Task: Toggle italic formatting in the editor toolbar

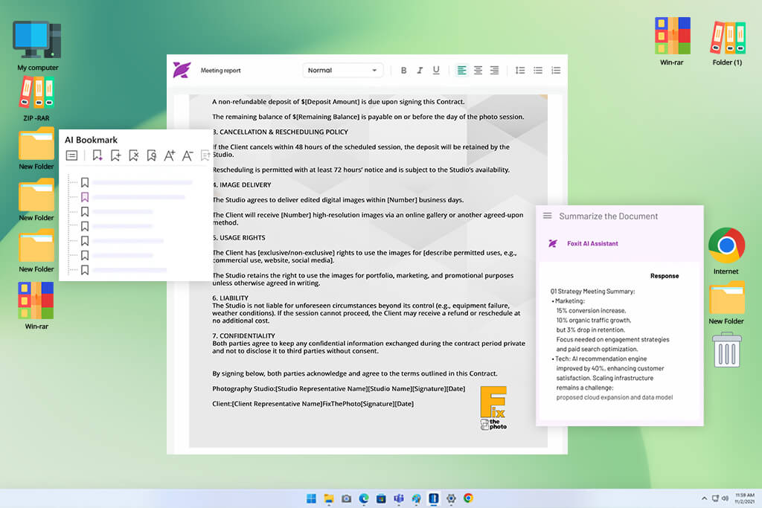Action: click(x=420, y=71)
